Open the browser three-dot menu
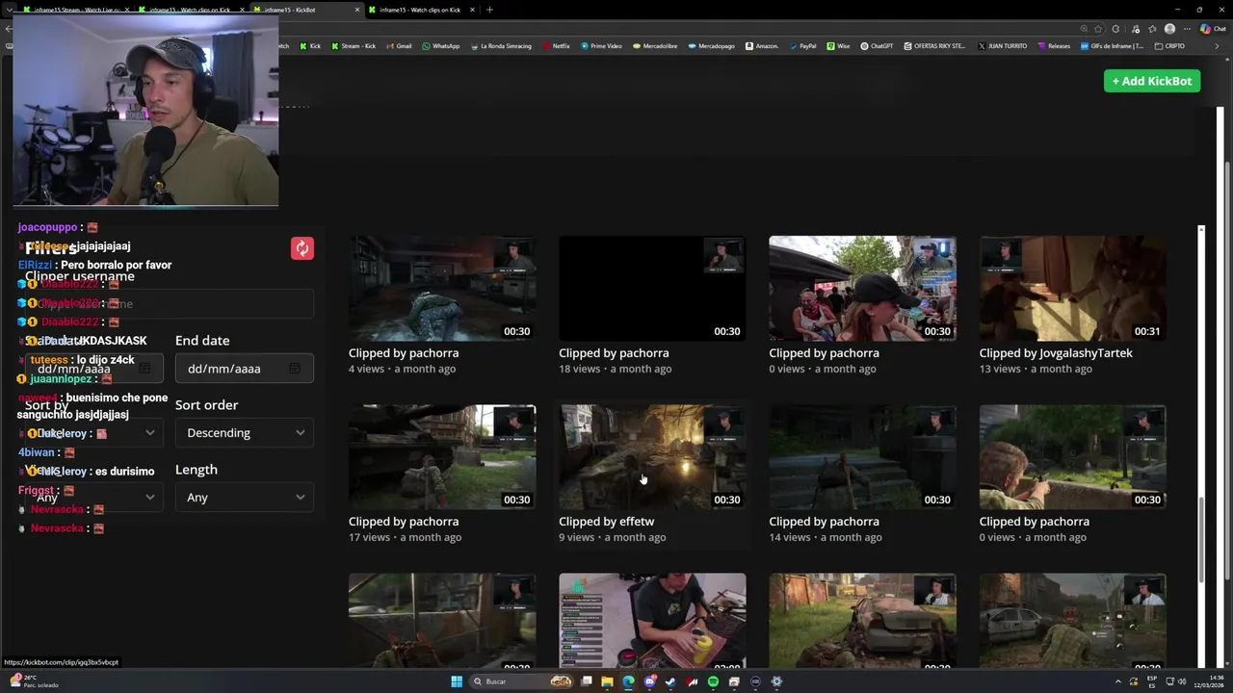 pyautogui.click(x=1187, y=29)
